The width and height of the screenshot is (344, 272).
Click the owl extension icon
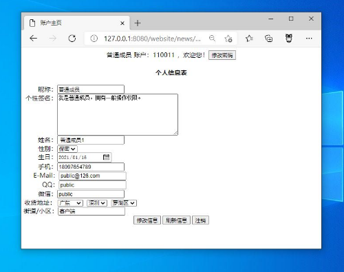289,38
